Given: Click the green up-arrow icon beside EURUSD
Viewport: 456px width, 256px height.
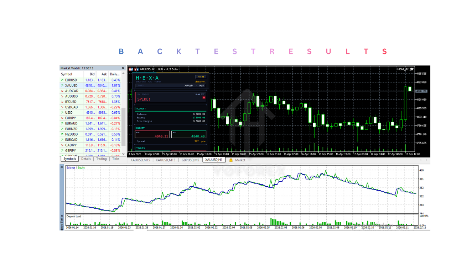Looking at the screenshot, I should [x=62, y=80].
